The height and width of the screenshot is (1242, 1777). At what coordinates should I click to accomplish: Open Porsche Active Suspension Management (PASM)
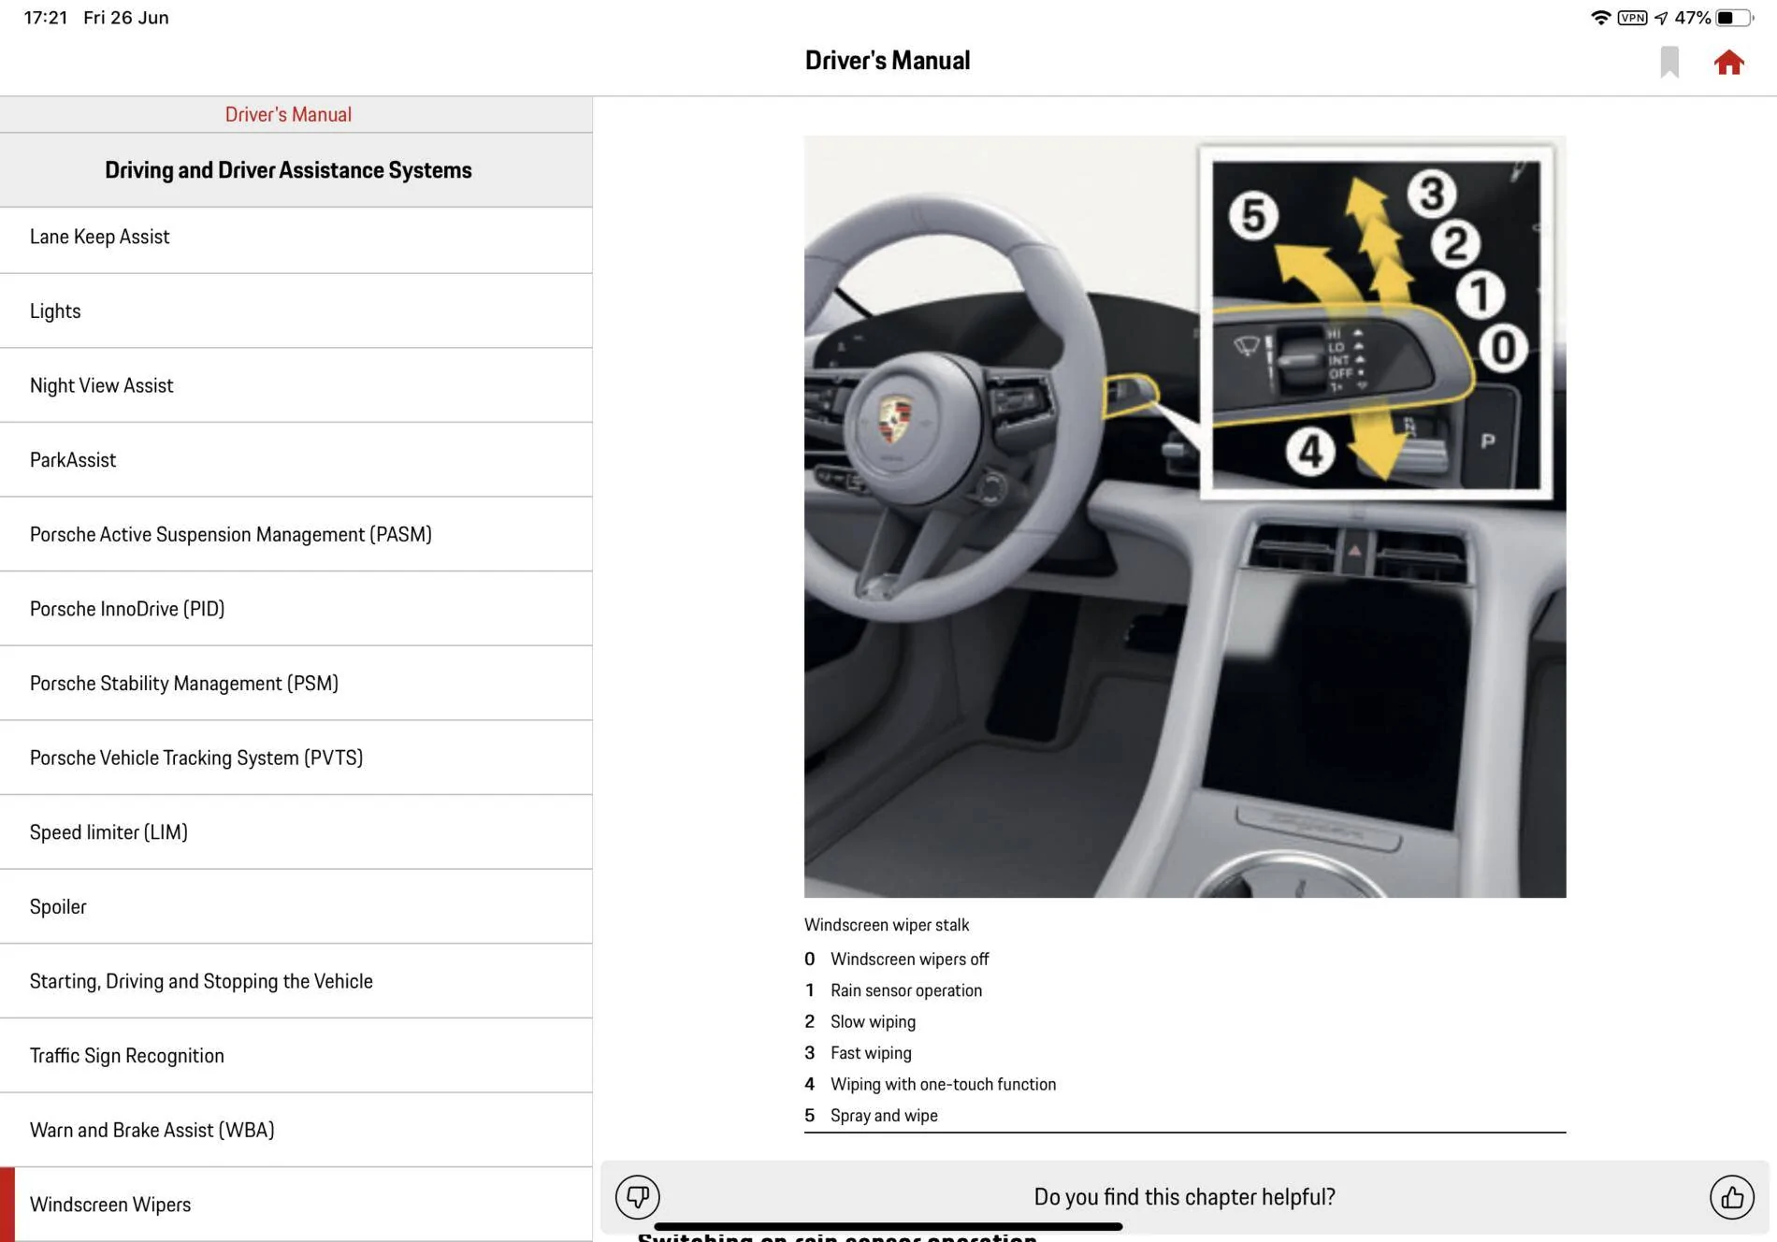[x=296, y=534]
